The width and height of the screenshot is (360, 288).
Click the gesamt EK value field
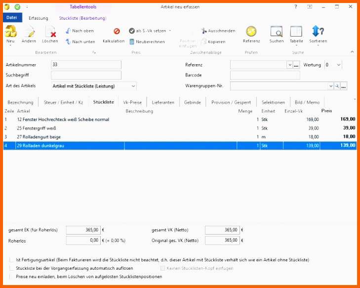83,230
